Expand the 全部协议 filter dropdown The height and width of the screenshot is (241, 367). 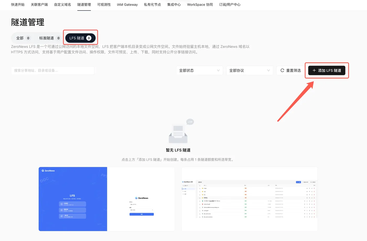(250, 71)
